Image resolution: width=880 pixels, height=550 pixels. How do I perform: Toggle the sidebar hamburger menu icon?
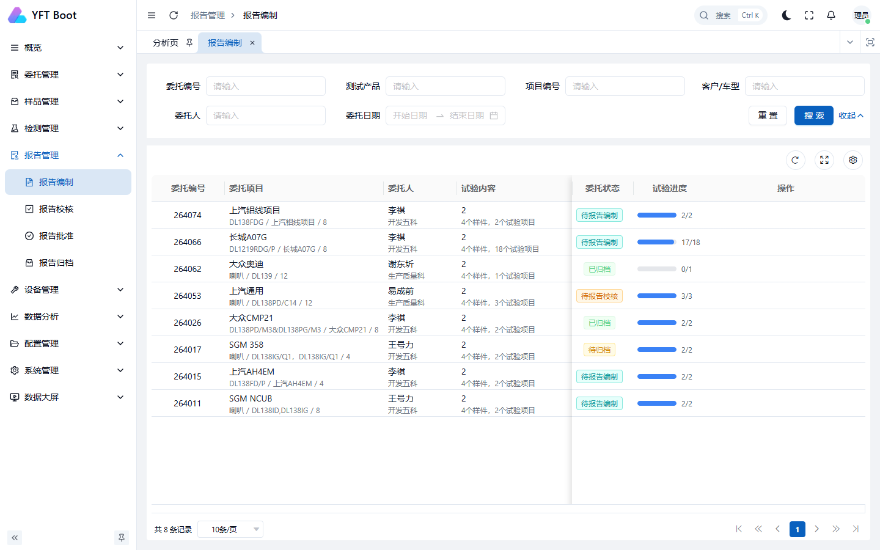pos(152,15)
